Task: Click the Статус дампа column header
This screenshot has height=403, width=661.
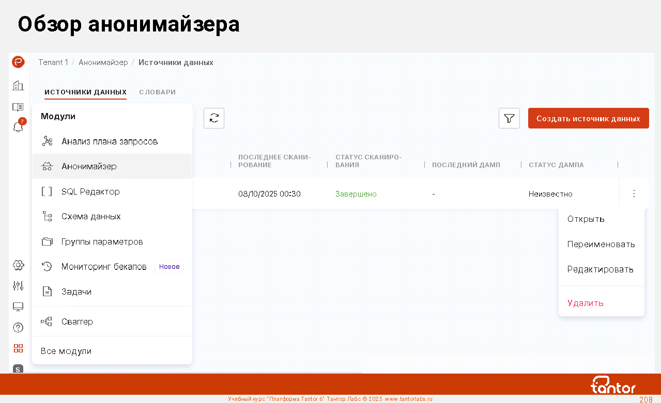Action: (x=556, y=165)
